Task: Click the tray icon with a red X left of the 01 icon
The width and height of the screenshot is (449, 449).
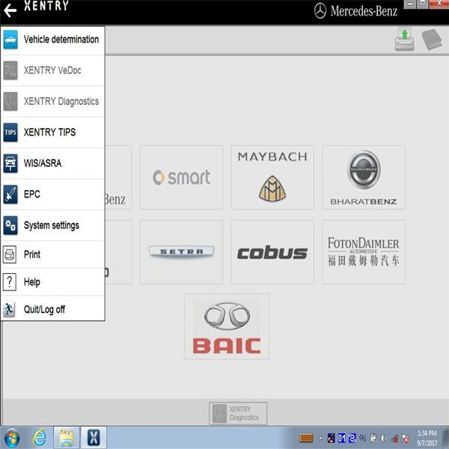Action: [x=332, y=438]
